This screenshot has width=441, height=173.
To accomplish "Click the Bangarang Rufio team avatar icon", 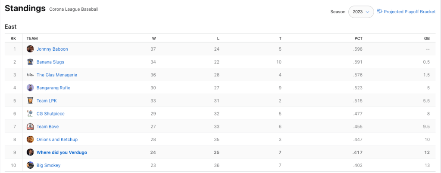I will [30, 88].
